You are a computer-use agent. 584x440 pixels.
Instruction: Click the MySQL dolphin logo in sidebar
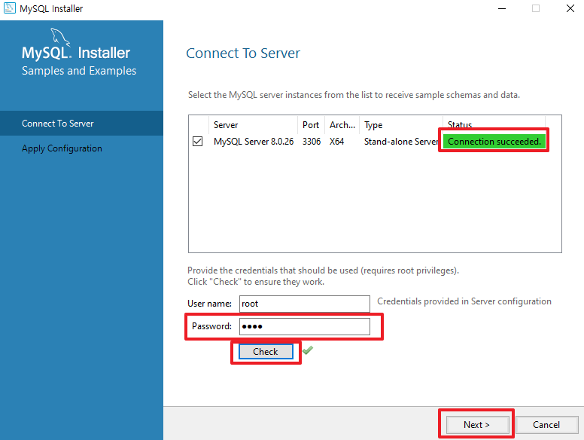click(x=60, y=37)
